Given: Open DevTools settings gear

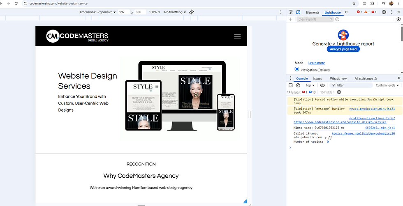Looking at the screenshot, I should click(x=384, y=12).
